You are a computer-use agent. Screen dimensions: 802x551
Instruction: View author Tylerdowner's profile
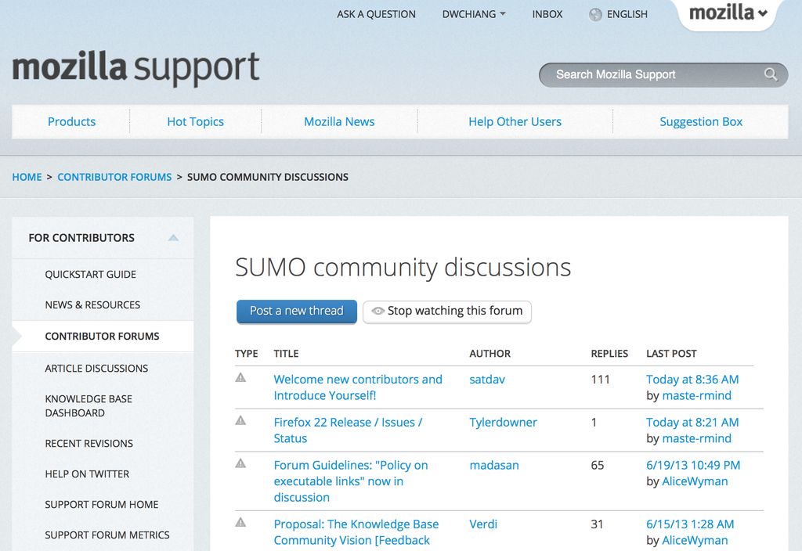[504, 422]
